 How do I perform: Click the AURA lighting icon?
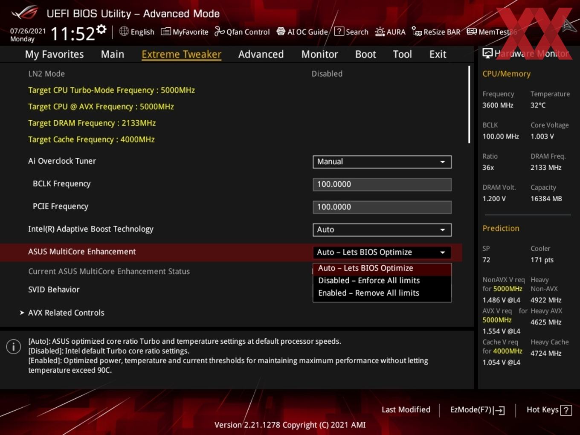[x=380, y=32]
